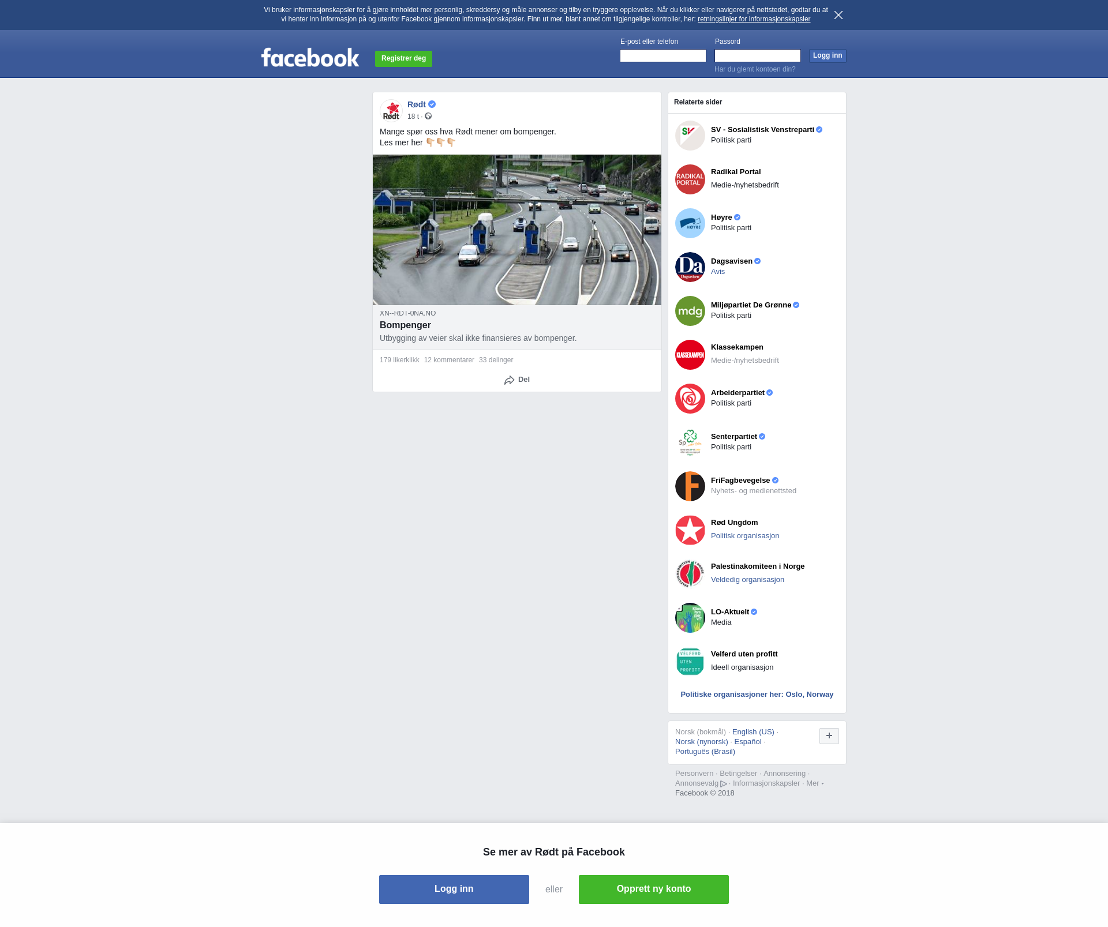Click the E-post eller telefon field

[x=663, y=55]
